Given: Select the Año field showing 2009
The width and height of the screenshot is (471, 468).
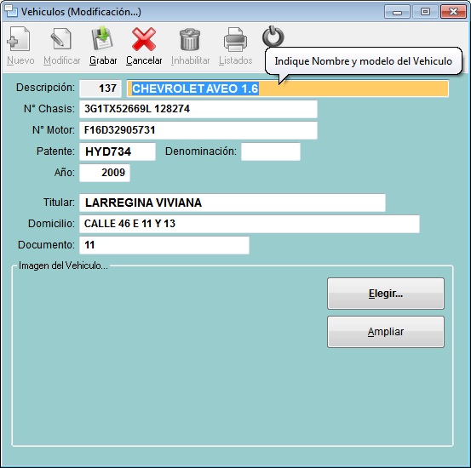Looking at the screenshot, I should click(x=105, y=173).
